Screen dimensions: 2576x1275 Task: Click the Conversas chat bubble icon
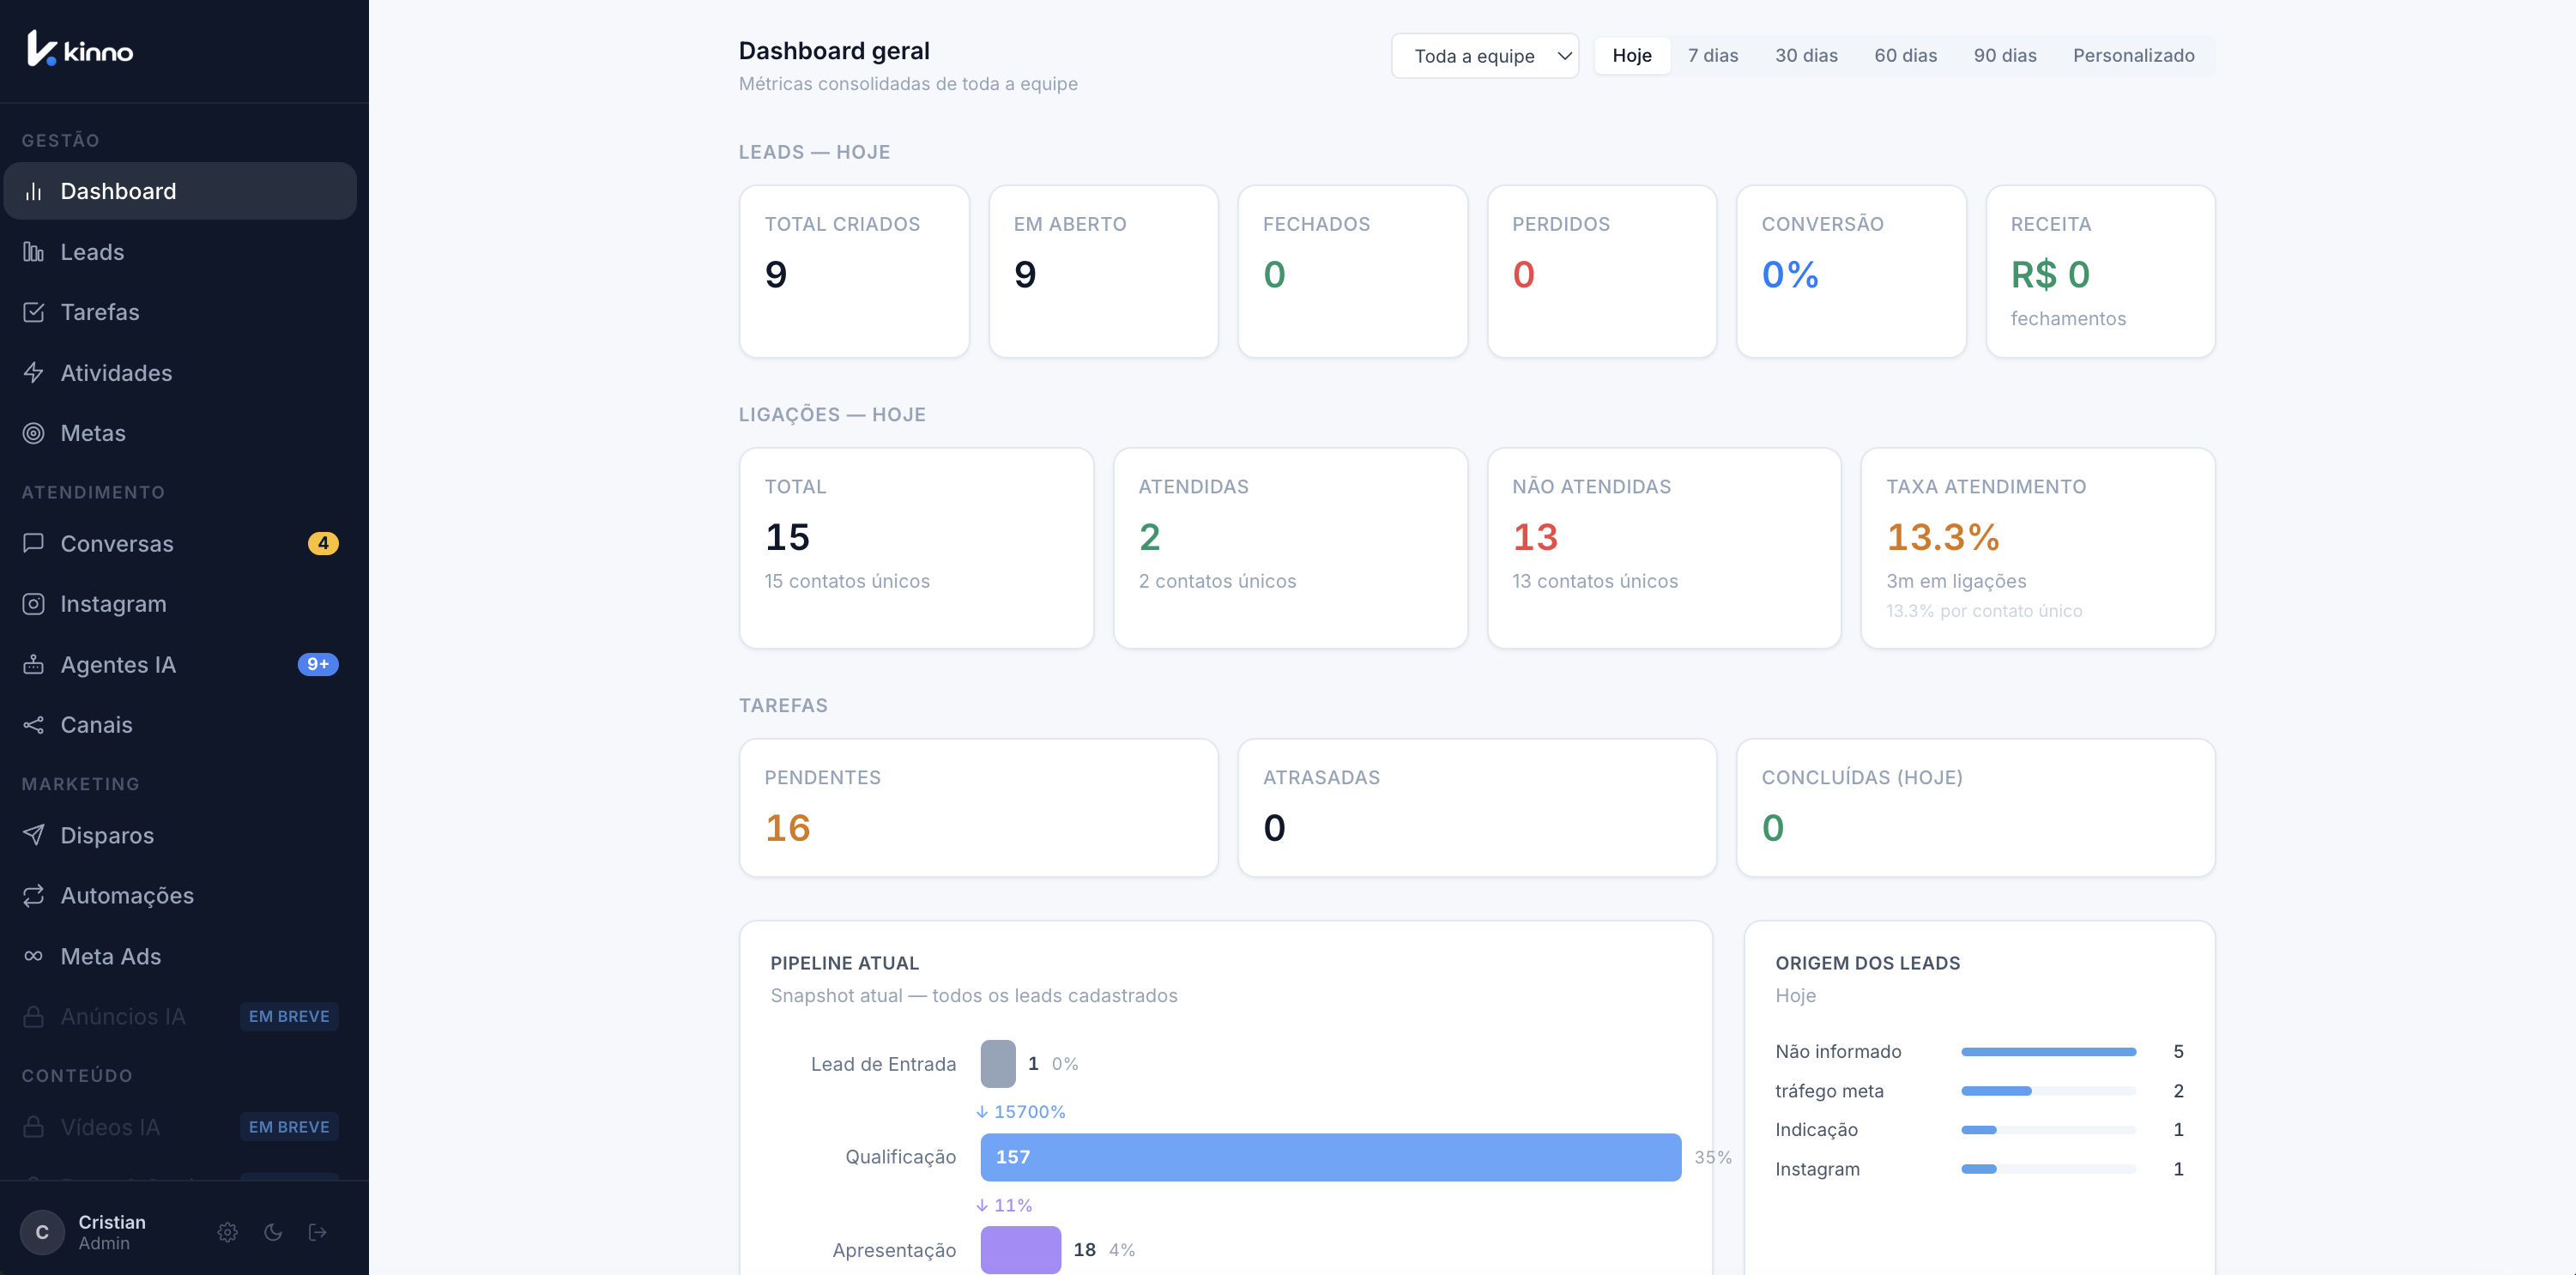coord(33,543)
